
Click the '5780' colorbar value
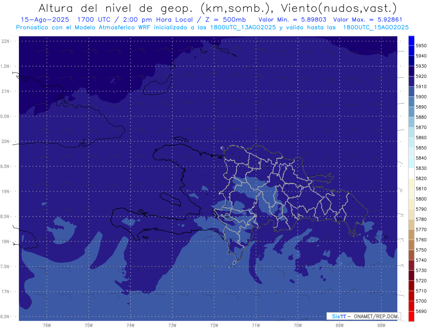click(421, 219)
